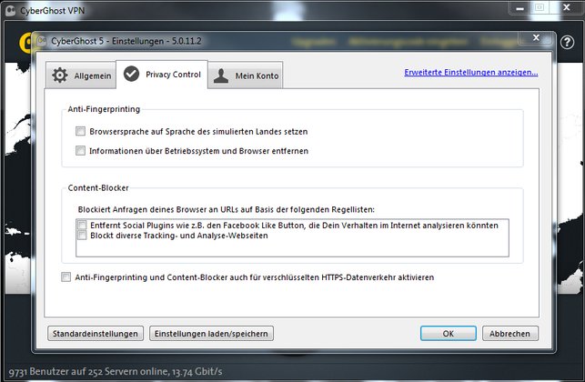The height and width of the screenshot is (382, 585).
Task: Open the help question mark icon
Action: 567,42
